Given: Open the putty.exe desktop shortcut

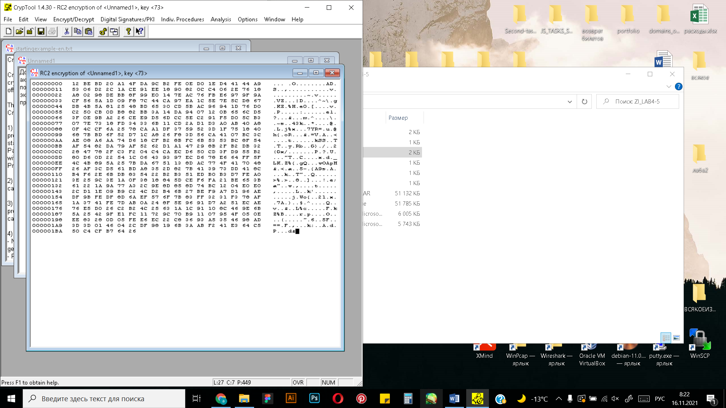Looking at the screenshot, I should point(664,354).
